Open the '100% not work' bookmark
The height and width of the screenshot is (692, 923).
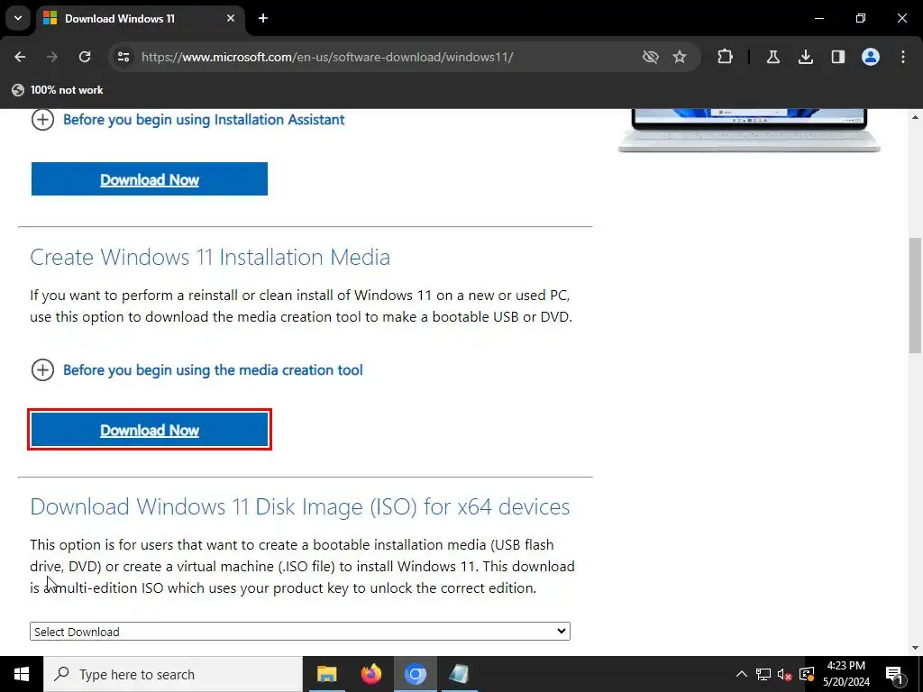click(58, 90)
